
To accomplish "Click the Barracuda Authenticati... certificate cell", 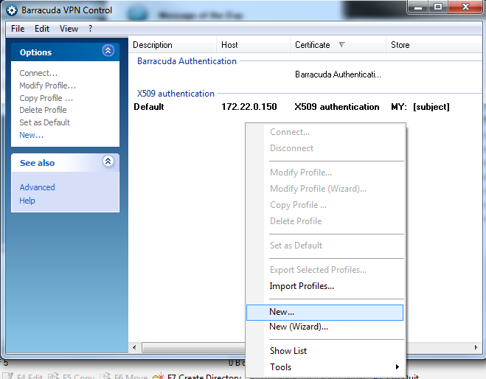I will [x=338, y=74].
